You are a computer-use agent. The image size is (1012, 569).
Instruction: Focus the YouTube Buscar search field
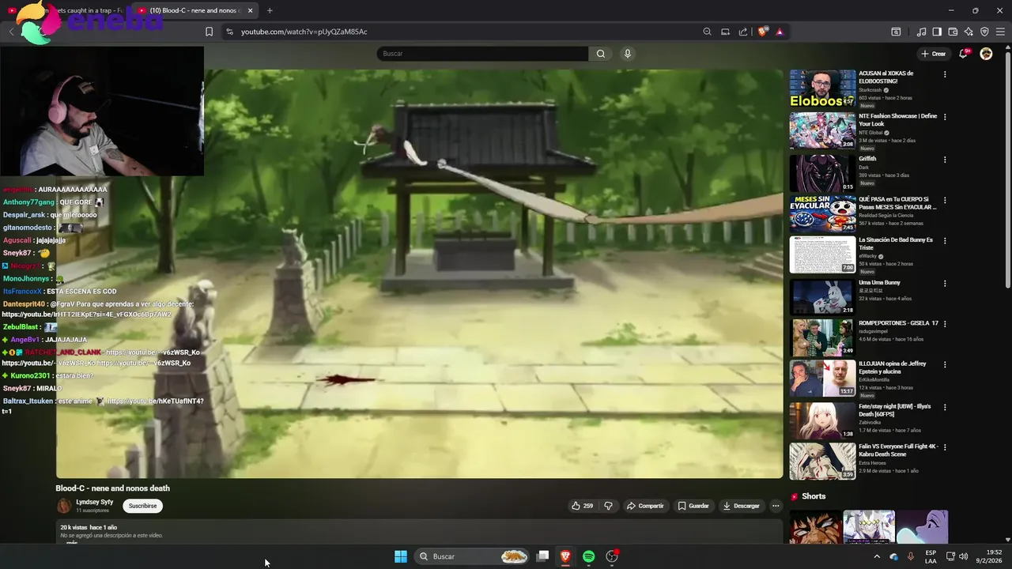(482, 54)
